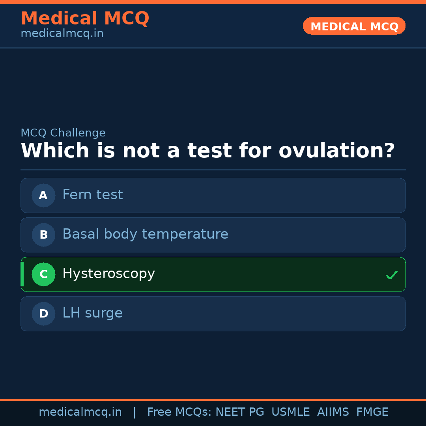Screen dimensions: 426x426
Task: Click the green accent bar beside option C
Action: coord(22,274)
